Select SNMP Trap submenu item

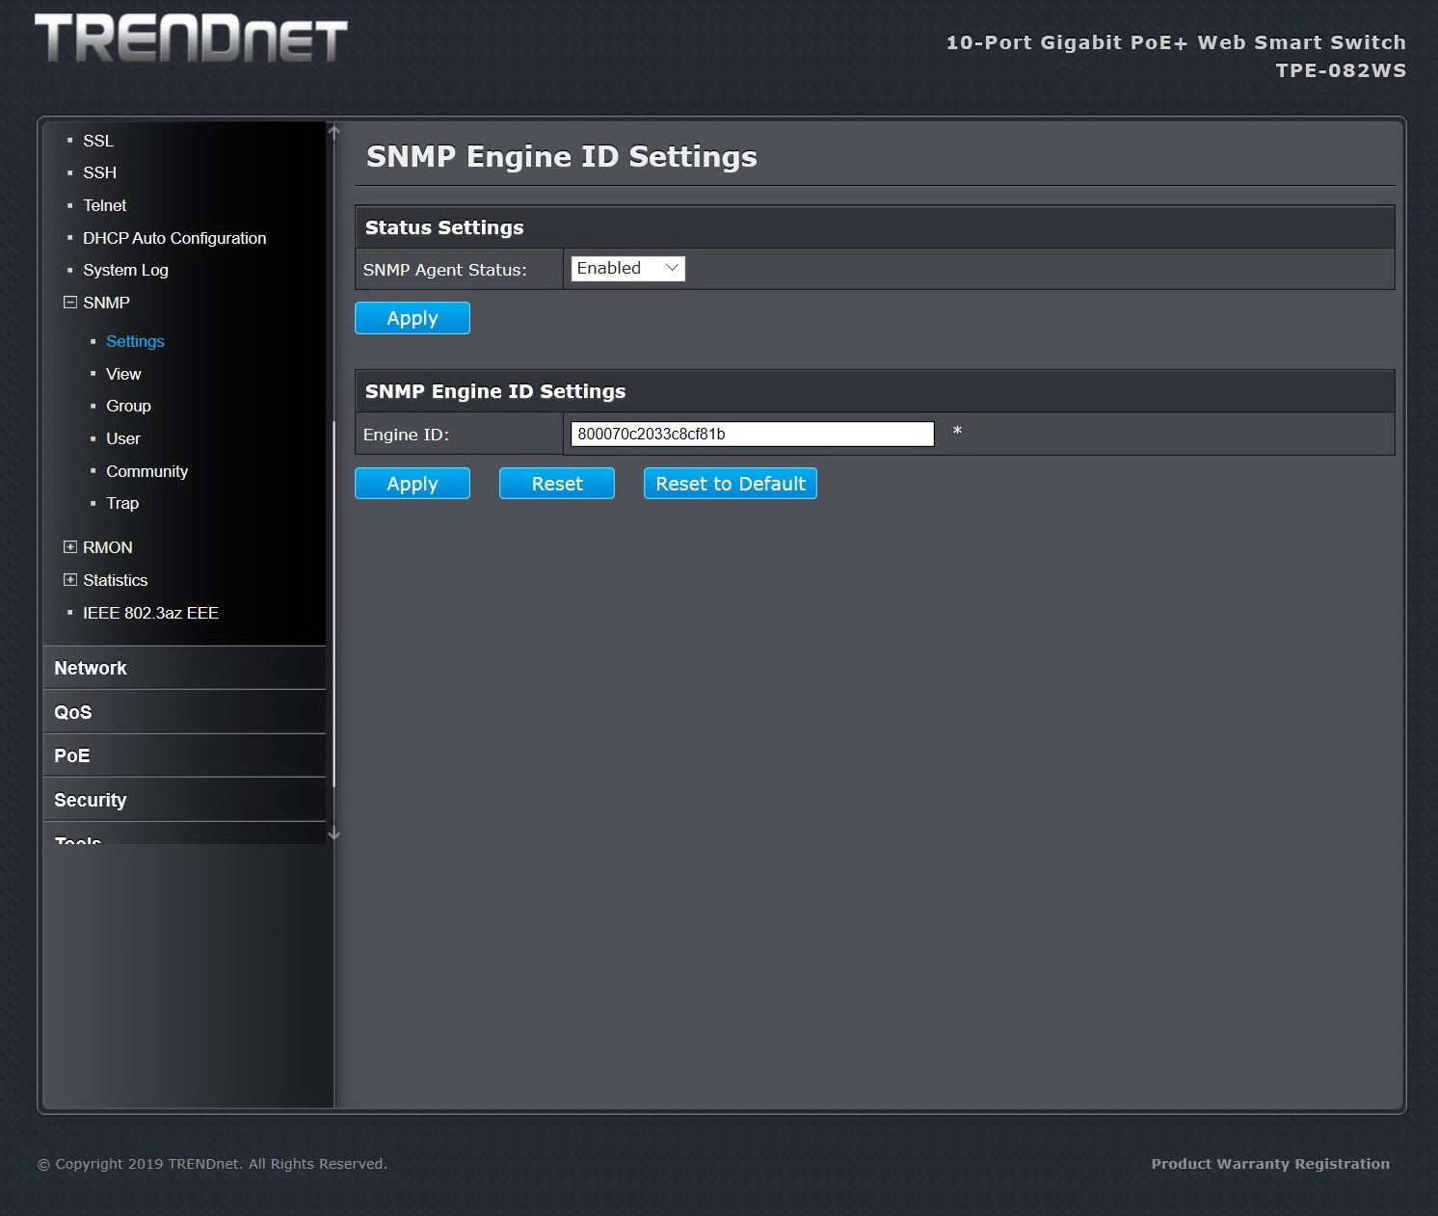pos(122,503)
